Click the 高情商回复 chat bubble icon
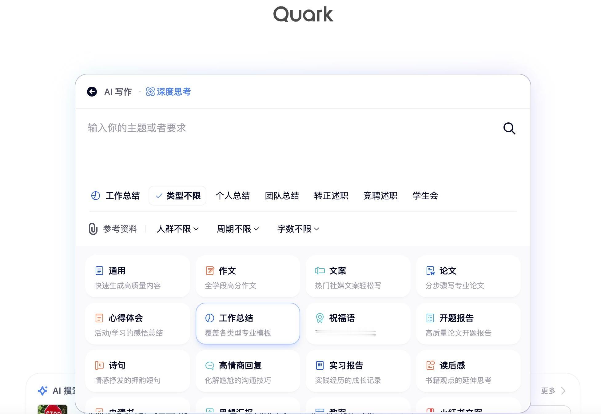Screen dimensions: 601x414 coord(210,365)
